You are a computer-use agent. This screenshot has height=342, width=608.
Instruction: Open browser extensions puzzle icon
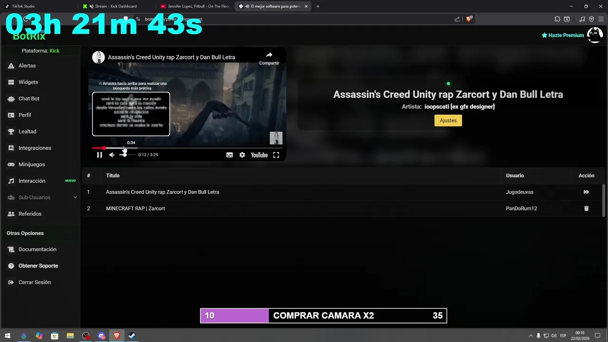[557, 19]
